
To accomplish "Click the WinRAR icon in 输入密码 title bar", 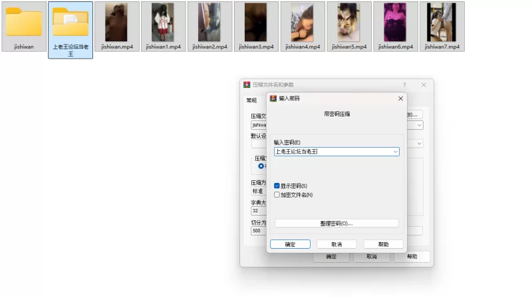I will (273, 98).
